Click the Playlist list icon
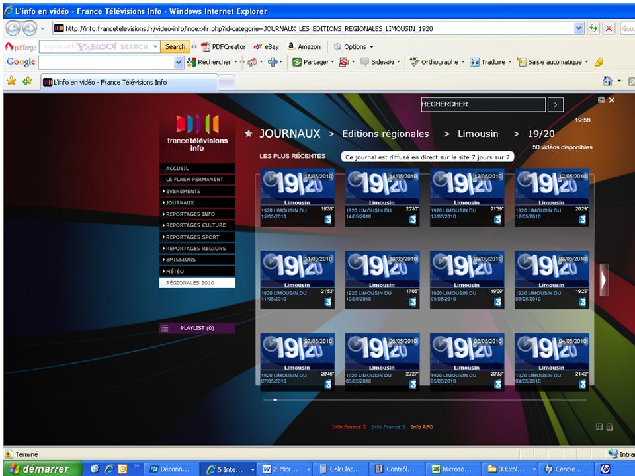 pyautogui.click(x=165, y=328)
